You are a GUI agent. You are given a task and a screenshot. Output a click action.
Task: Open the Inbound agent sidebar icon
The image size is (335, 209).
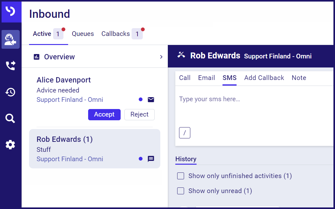point(11,39)
